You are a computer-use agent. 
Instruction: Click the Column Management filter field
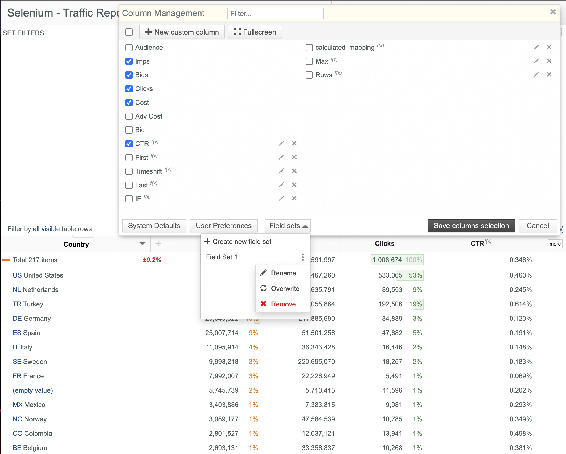point(275,14)
